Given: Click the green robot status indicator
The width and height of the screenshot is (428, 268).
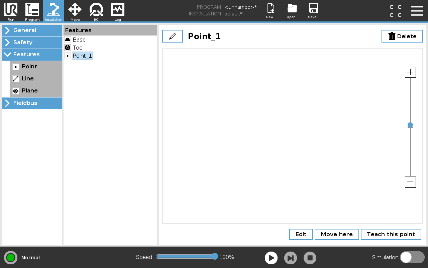Looking at the screenshot, I should pos(11,258).
